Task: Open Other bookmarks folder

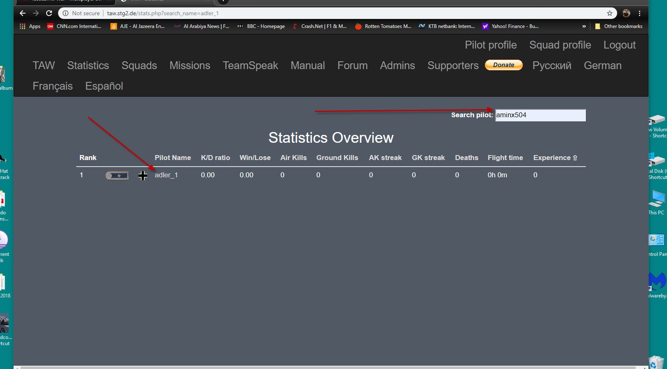Action: [619, 26]
